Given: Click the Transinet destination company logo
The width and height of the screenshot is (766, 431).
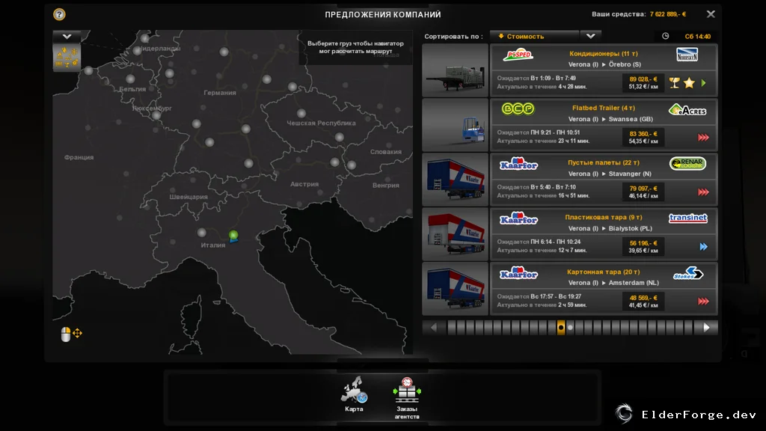Looking at the screenshot, I should click(688, 218).
